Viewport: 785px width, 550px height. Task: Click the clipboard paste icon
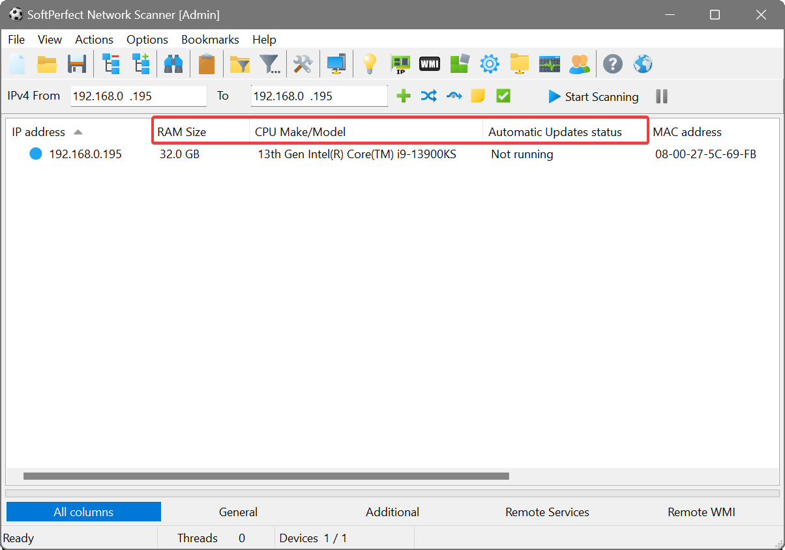[207, 64]
